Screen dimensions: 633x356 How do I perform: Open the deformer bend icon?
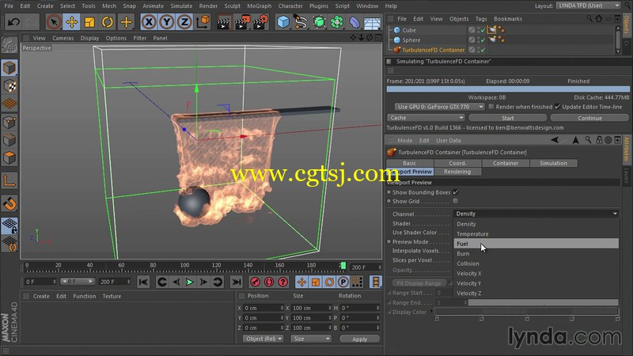coord(354,22)
